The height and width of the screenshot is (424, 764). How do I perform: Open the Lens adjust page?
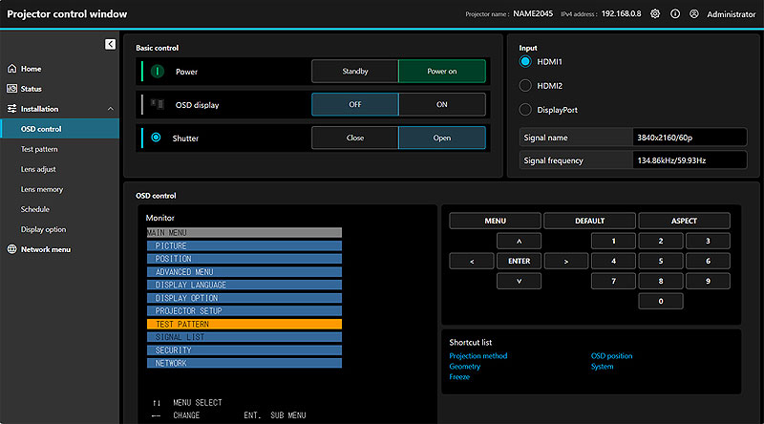pyautogui.click(x=38, y=169)
